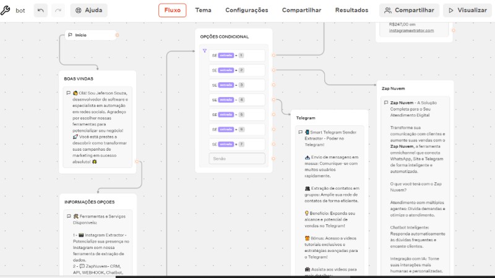The height and width of the screenshot is (278, 495).
Task: Select condition SE entrada = 6
Action: point(237,130)
